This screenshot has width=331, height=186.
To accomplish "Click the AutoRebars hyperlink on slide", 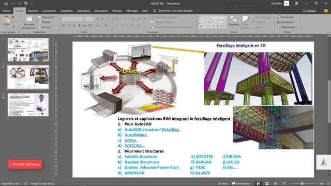I will (136, 135).
